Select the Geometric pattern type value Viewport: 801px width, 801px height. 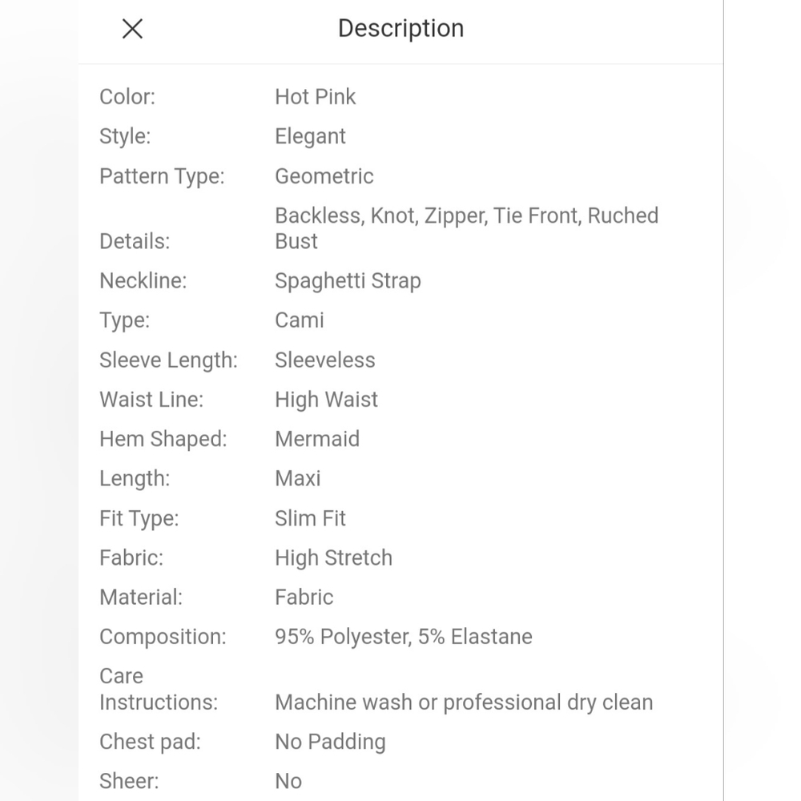point(324,176)
